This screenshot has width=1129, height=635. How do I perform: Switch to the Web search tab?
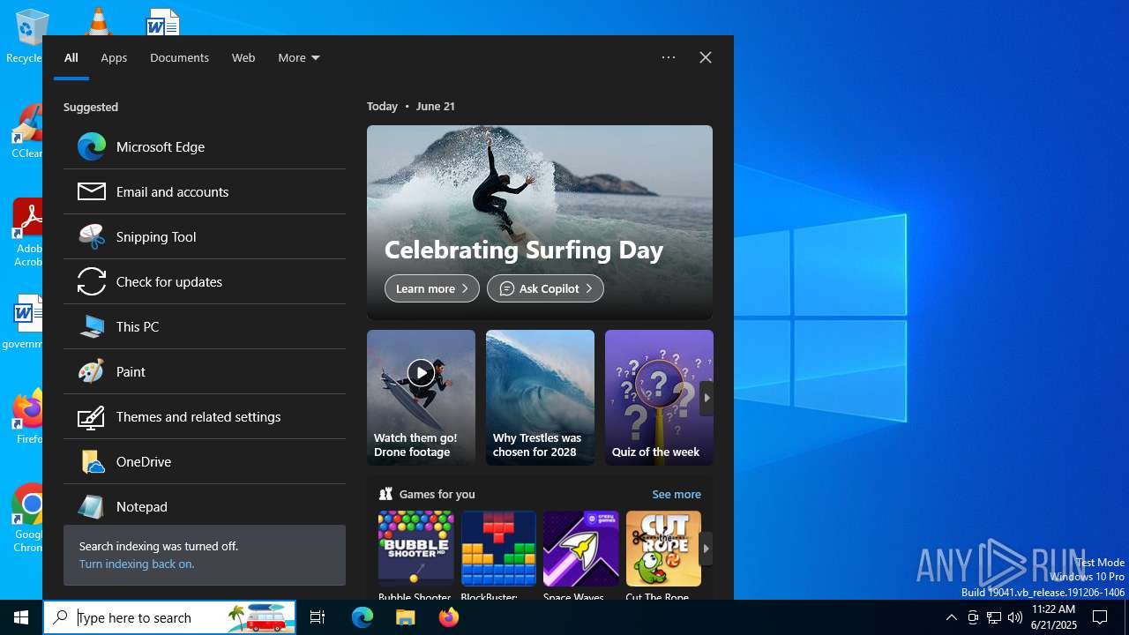click(243, 57)
